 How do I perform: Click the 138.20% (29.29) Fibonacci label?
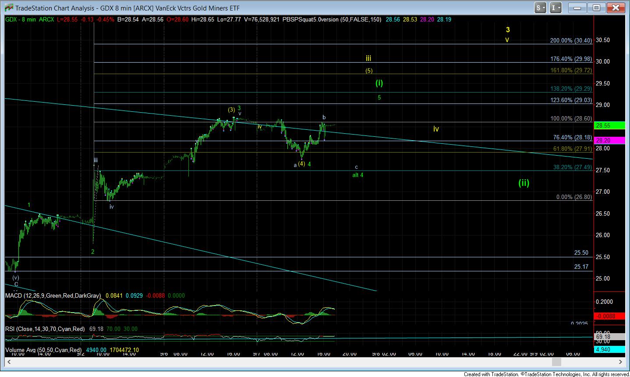pos(571,89)
